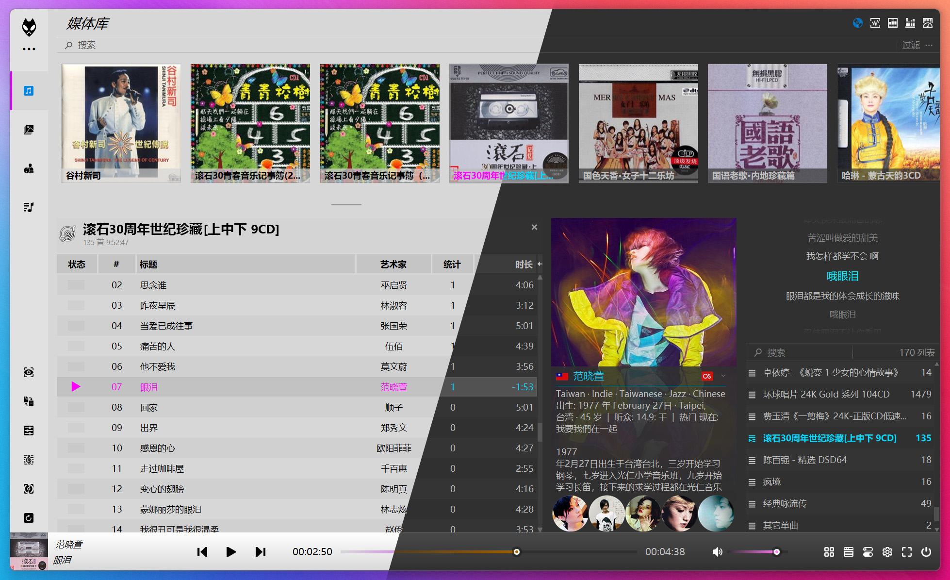950x580 pixels.
Task: Select track 02 思念谁
Action: pyautogui.click(x=297, y=285)
